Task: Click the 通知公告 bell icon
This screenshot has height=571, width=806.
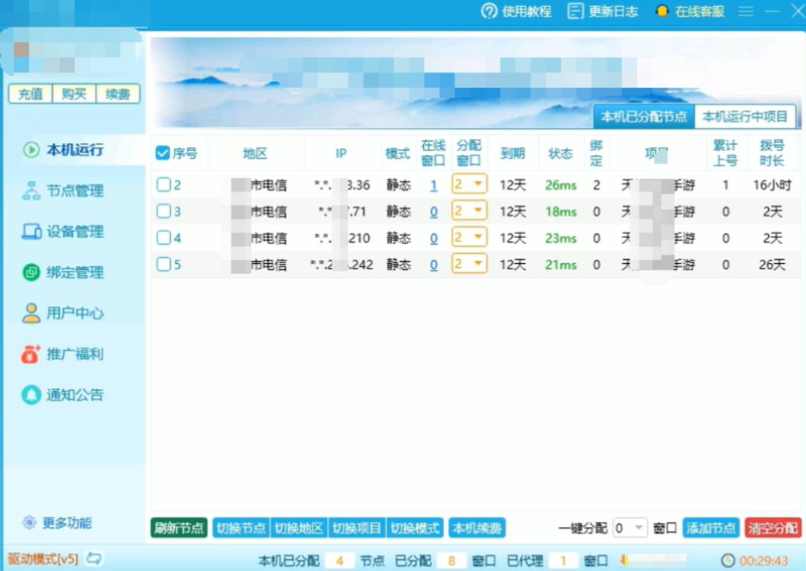Action: click(x=31, y=394)
